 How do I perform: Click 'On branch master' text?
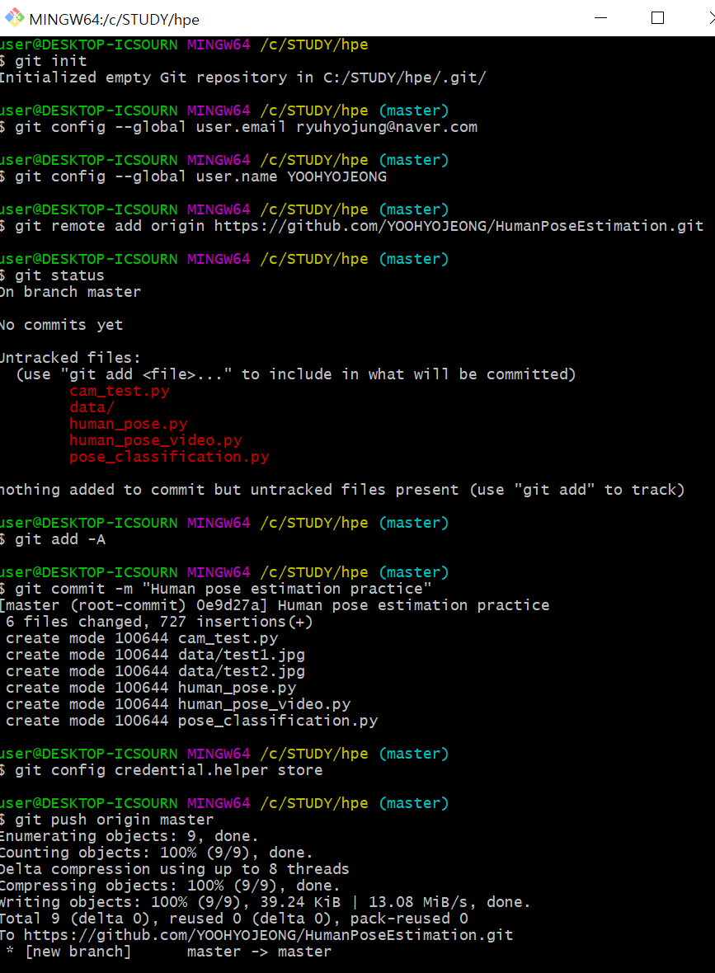(x=70, y=292)
